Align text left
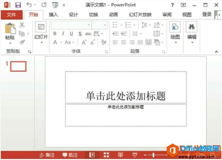 (115, 42)
